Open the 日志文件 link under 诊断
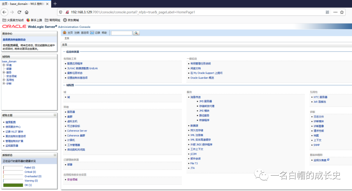This screenshot has height=191, width=352. click(318, 117)
